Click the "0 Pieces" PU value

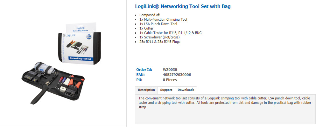(x=170, y=80)
